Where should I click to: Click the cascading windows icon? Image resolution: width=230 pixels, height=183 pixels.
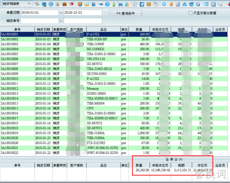220,4
